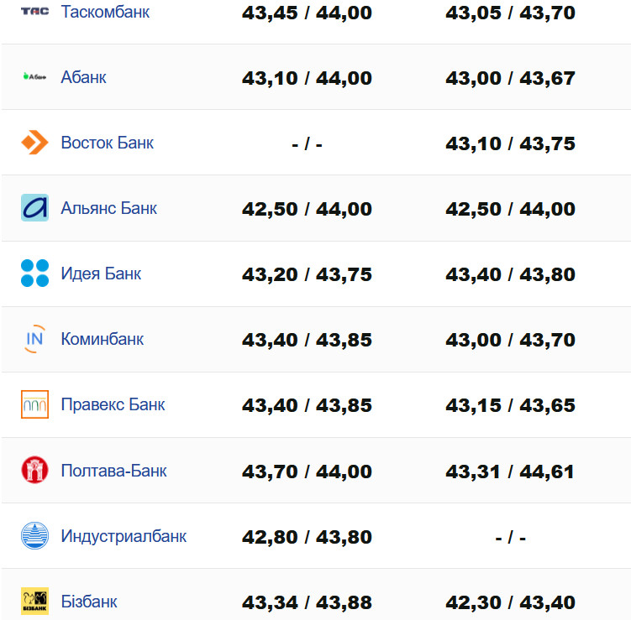The image size is (631, 620).
Task: Go to the Индустриалбанк link
Action: tap(124, 535)
